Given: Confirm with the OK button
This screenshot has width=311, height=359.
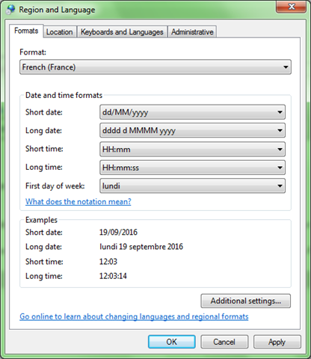Looking at the screenshot, I should tap(172, 342).
